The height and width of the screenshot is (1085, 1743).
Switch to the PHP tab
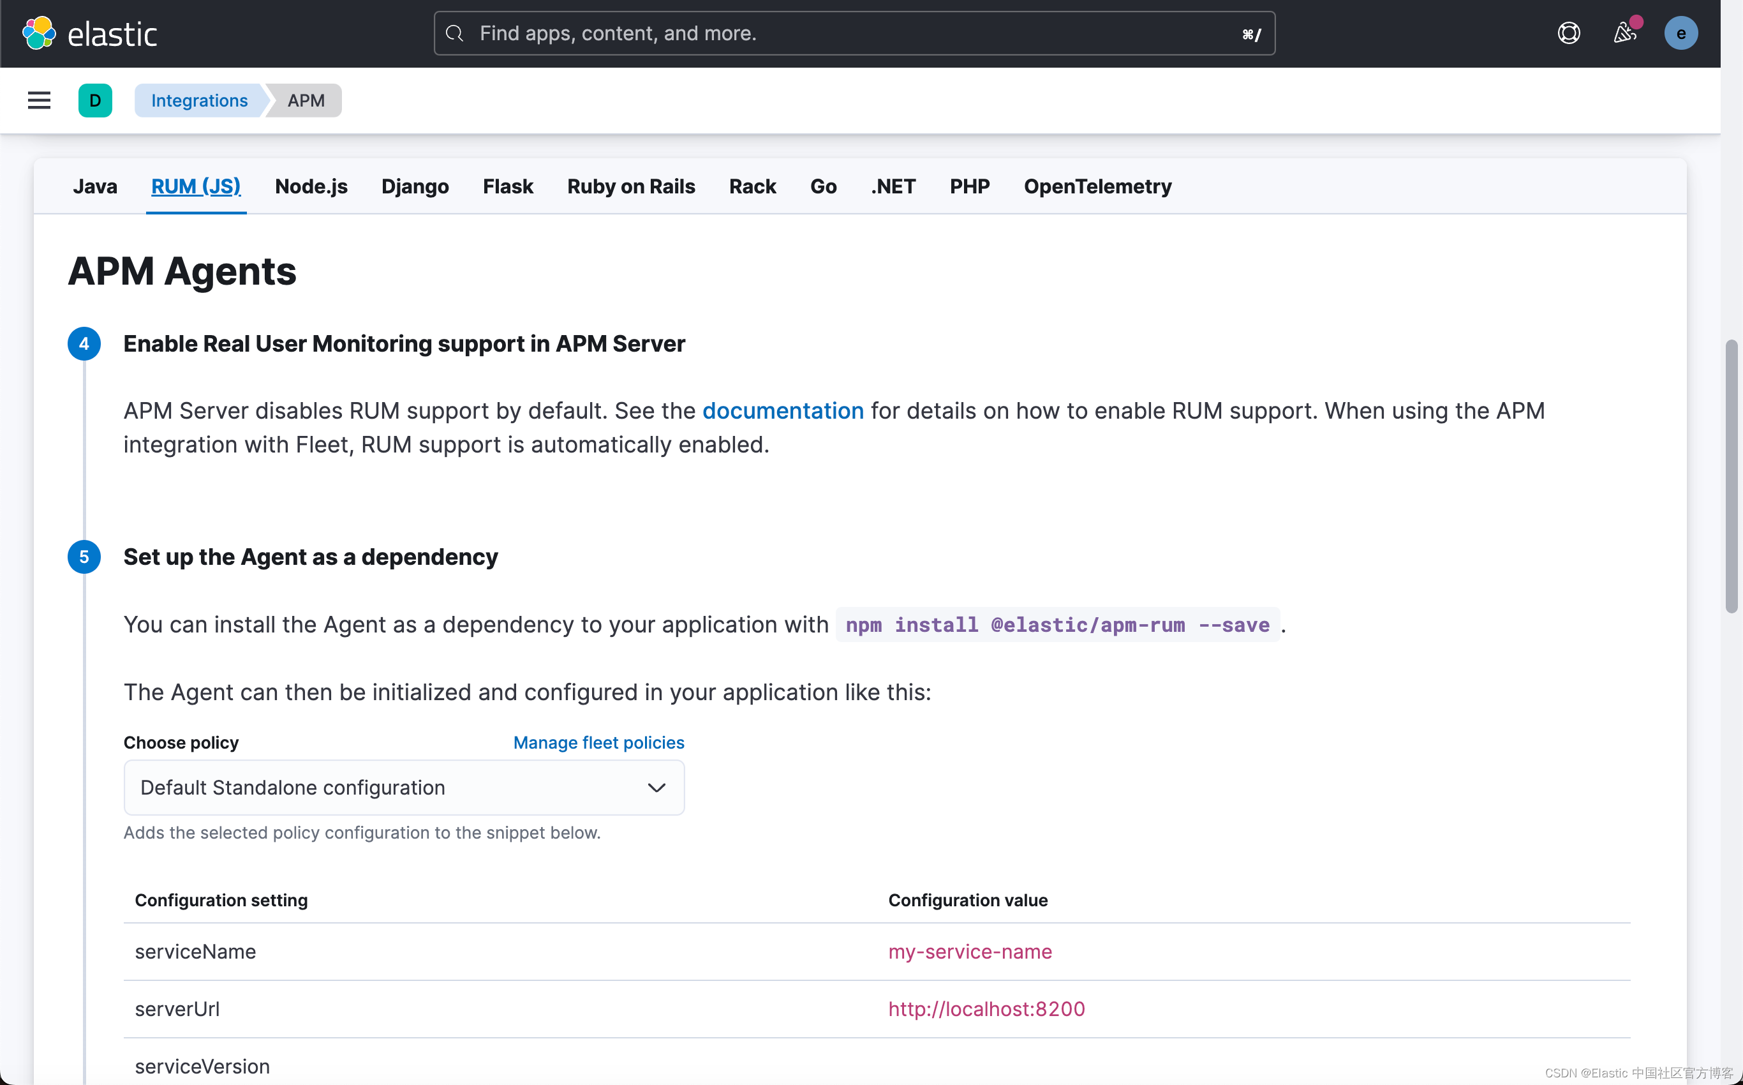click(x=970, y=186)
